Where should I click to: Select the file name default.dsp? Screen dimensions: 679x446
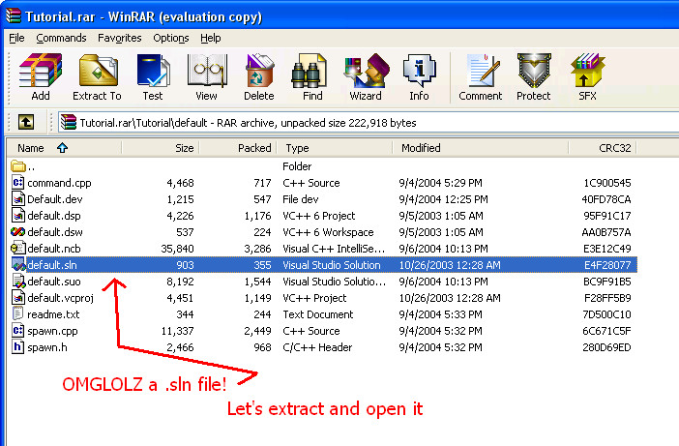[54, 216]
